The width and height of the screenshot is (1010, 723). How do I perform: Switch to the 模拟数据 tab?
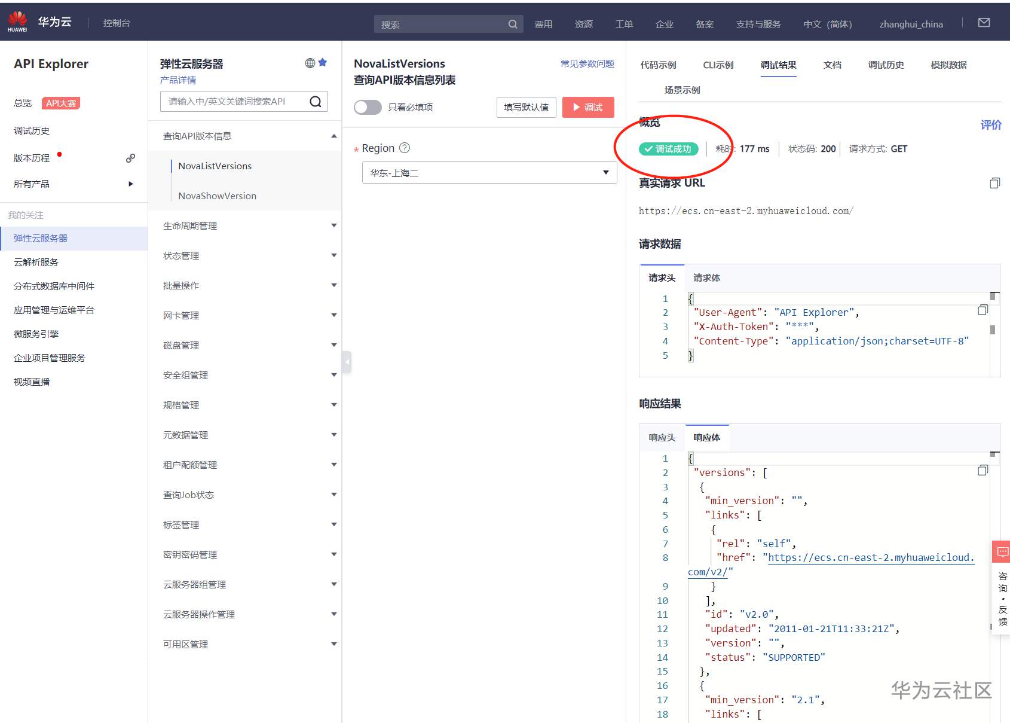948,65
